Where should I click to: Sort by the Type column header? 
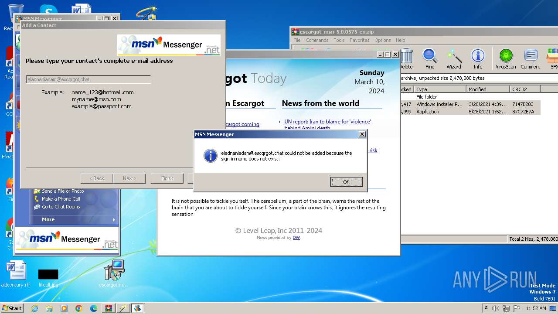coord(440,89)
